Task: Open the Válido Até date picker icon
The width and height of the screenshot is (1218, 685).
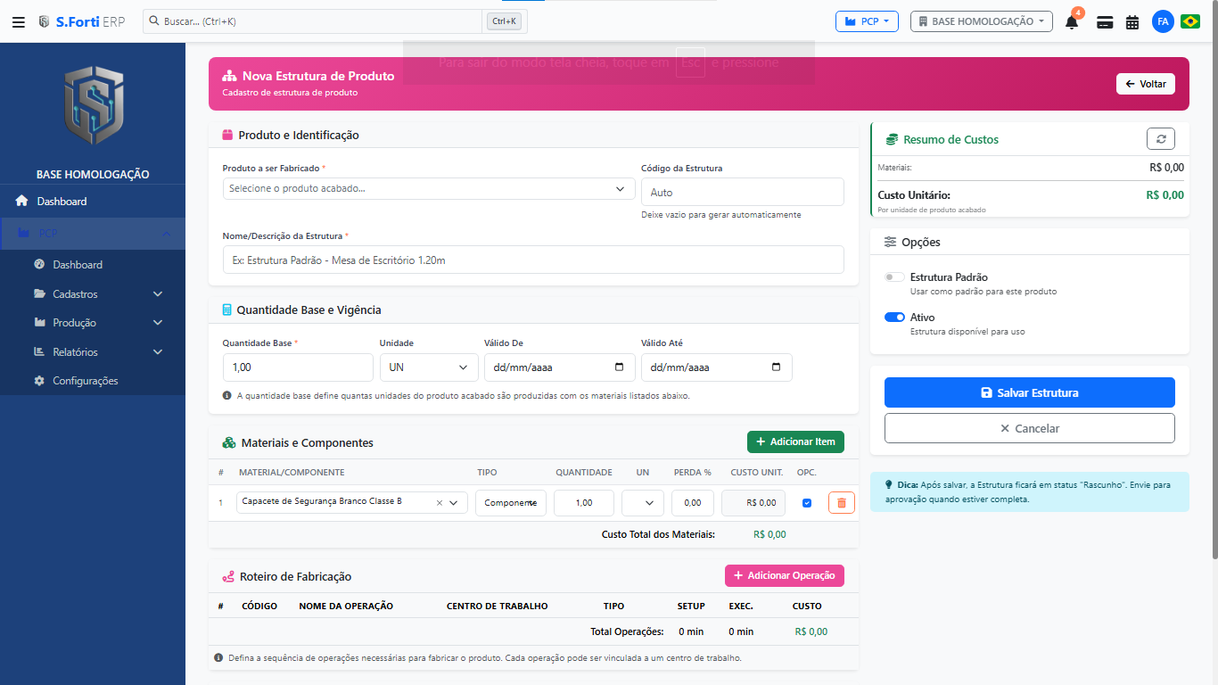Action: tap(777, 367)
